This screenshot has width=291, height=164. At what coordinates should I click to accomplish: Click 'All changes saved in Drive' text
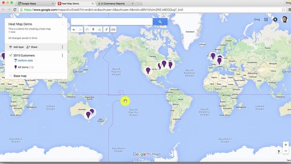[x=23, y=38]
